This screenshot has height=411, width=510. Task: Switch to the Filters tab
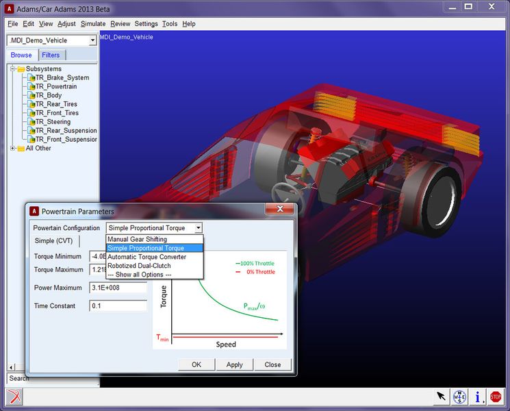pyautogui.click(x=51, y=55)
